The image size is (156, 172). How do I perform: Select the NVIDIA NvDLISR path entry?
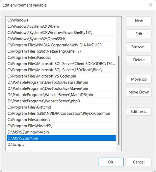[x=61, y=45]
